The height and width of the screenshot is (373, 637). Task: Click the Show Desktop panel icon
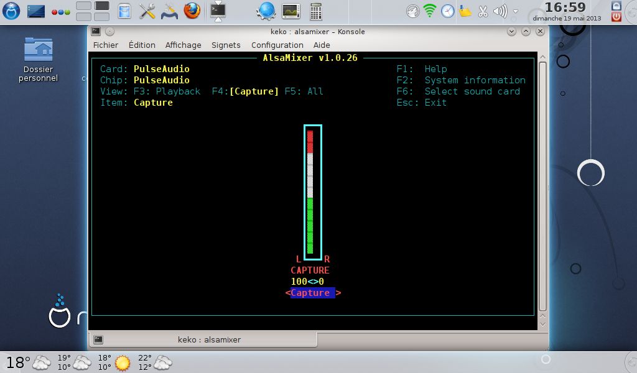point(35,11)
